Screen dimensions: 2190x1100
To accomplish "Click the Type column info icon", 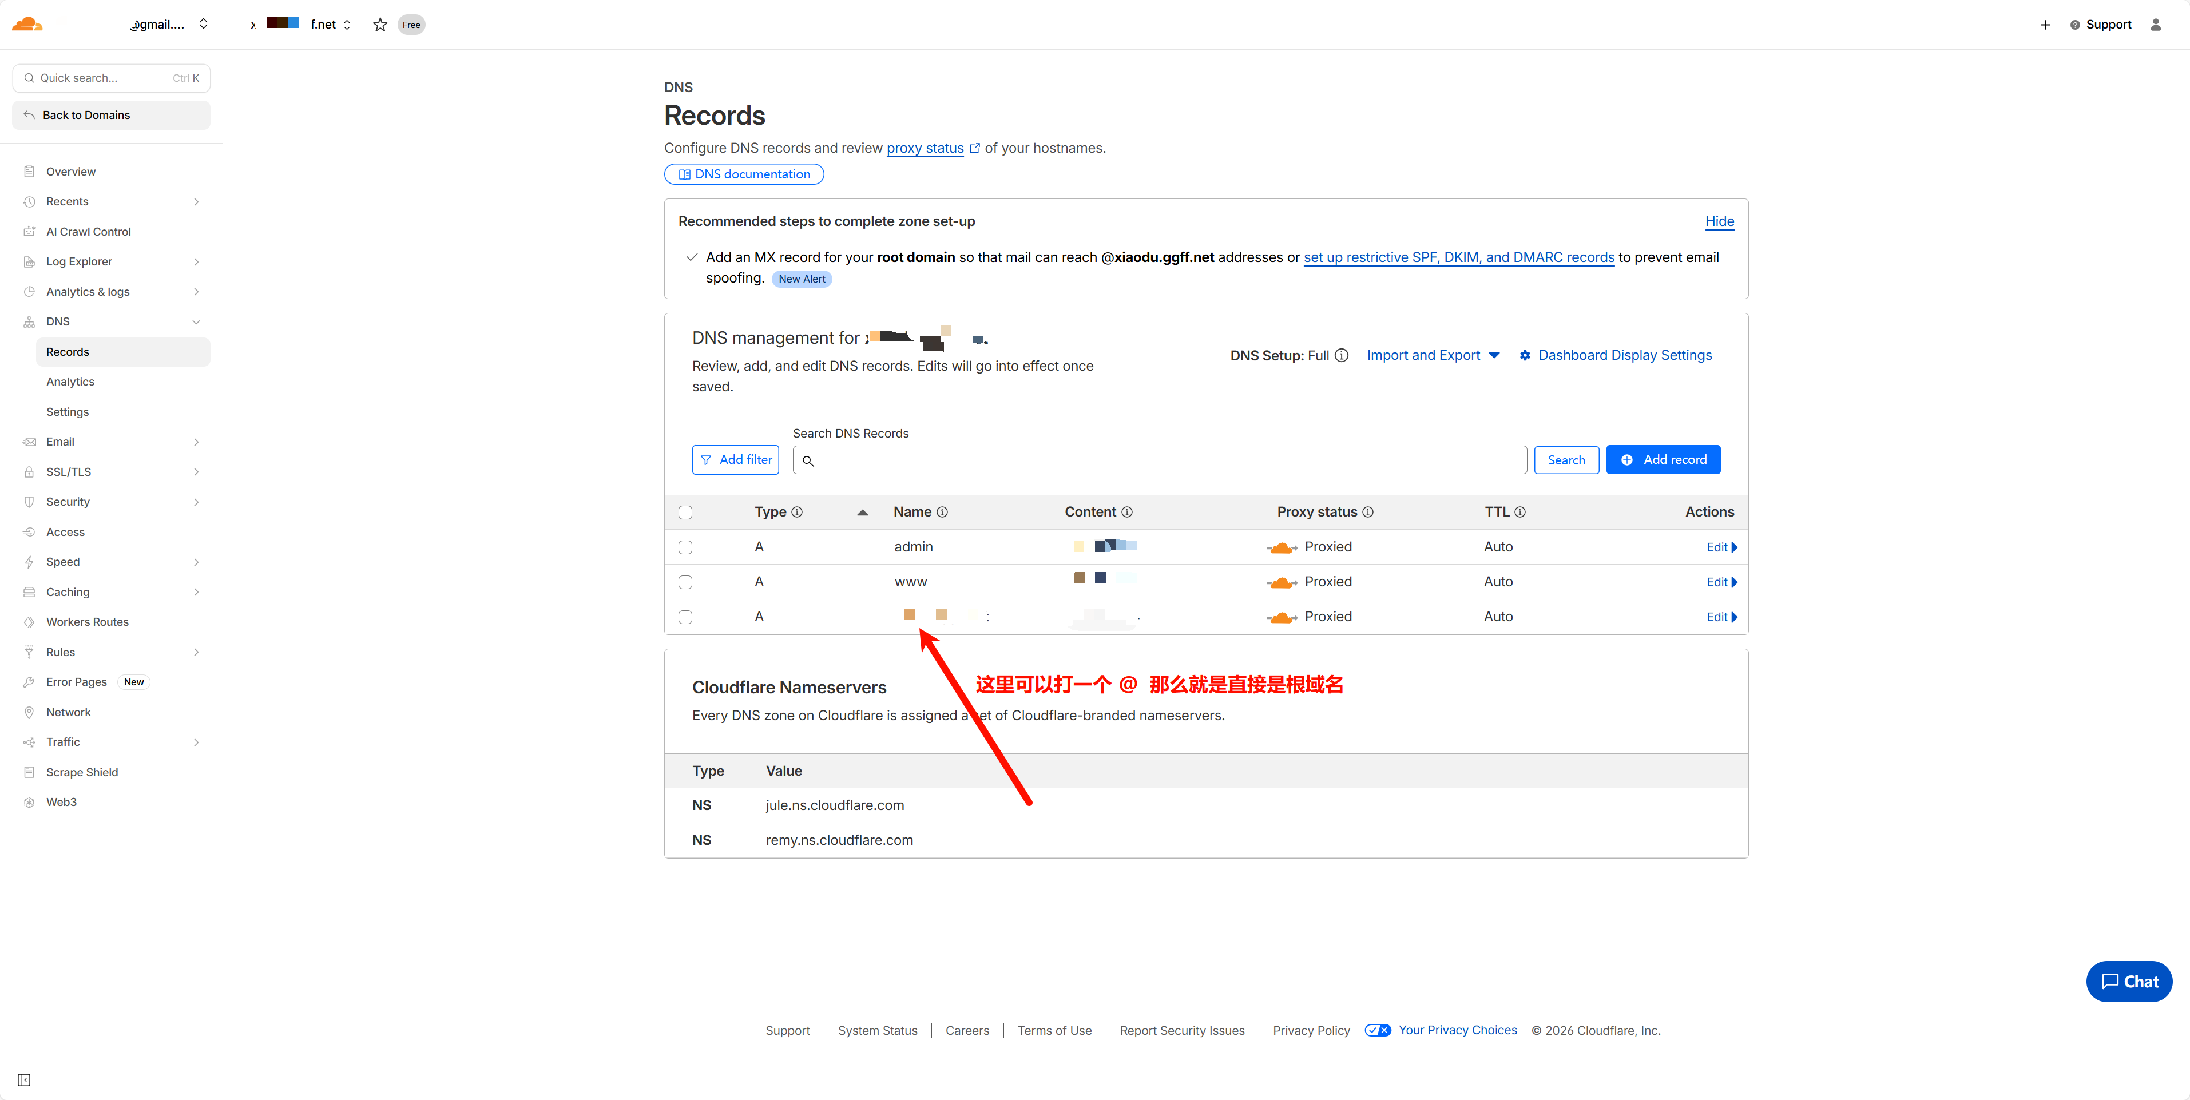I will [796, 512].
